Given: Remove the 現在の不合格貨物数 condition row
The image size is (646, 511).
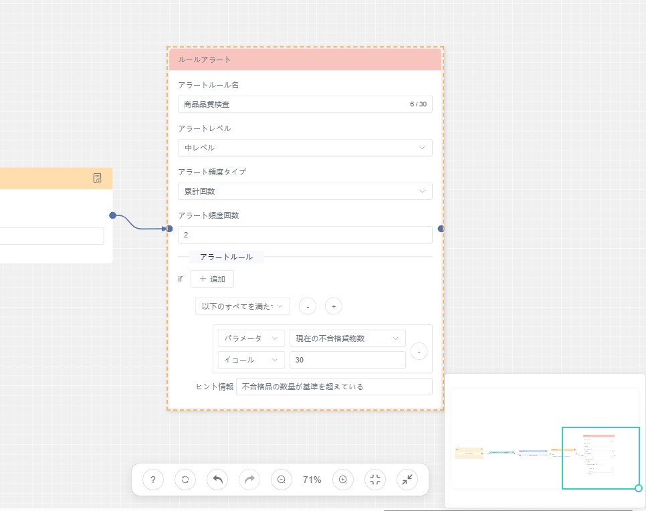Looking at the screenshot, I should pyautogui.click(x=419, y=350).
